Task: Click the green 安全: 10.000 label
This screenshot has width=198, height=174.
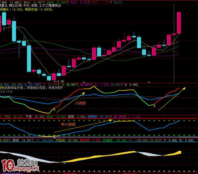Action: coord(56,117)
